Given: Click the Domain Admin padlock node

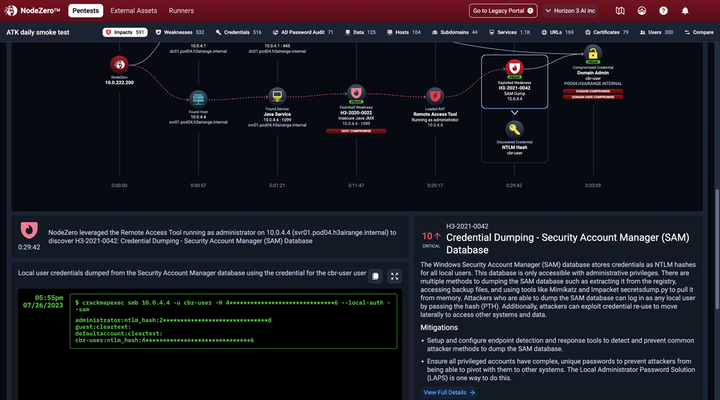Looking at the screenshot, I should coord(593,53).
